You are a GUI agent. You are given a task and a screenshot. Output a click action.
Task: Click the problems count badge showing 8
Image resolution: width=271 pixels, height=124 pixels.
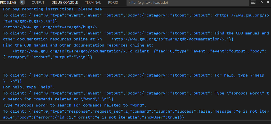click(x=22, y=2)
